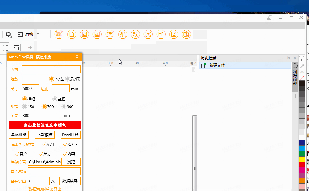The width and height of the screenshot is (309, 191).
Task: Click the Excel排版 button
Action: point(70,135)
